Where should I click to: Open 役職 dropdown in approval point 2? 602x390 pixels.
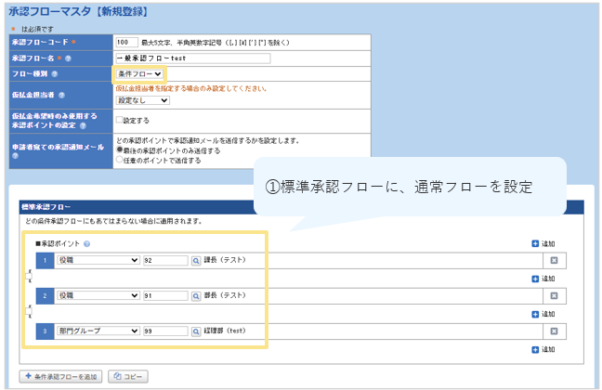click(x=98, y=295)
